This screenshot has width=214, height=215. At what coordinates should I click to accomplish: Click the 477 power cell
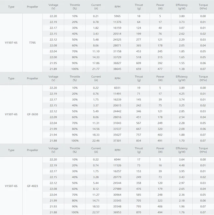click(x=160, y=69)
